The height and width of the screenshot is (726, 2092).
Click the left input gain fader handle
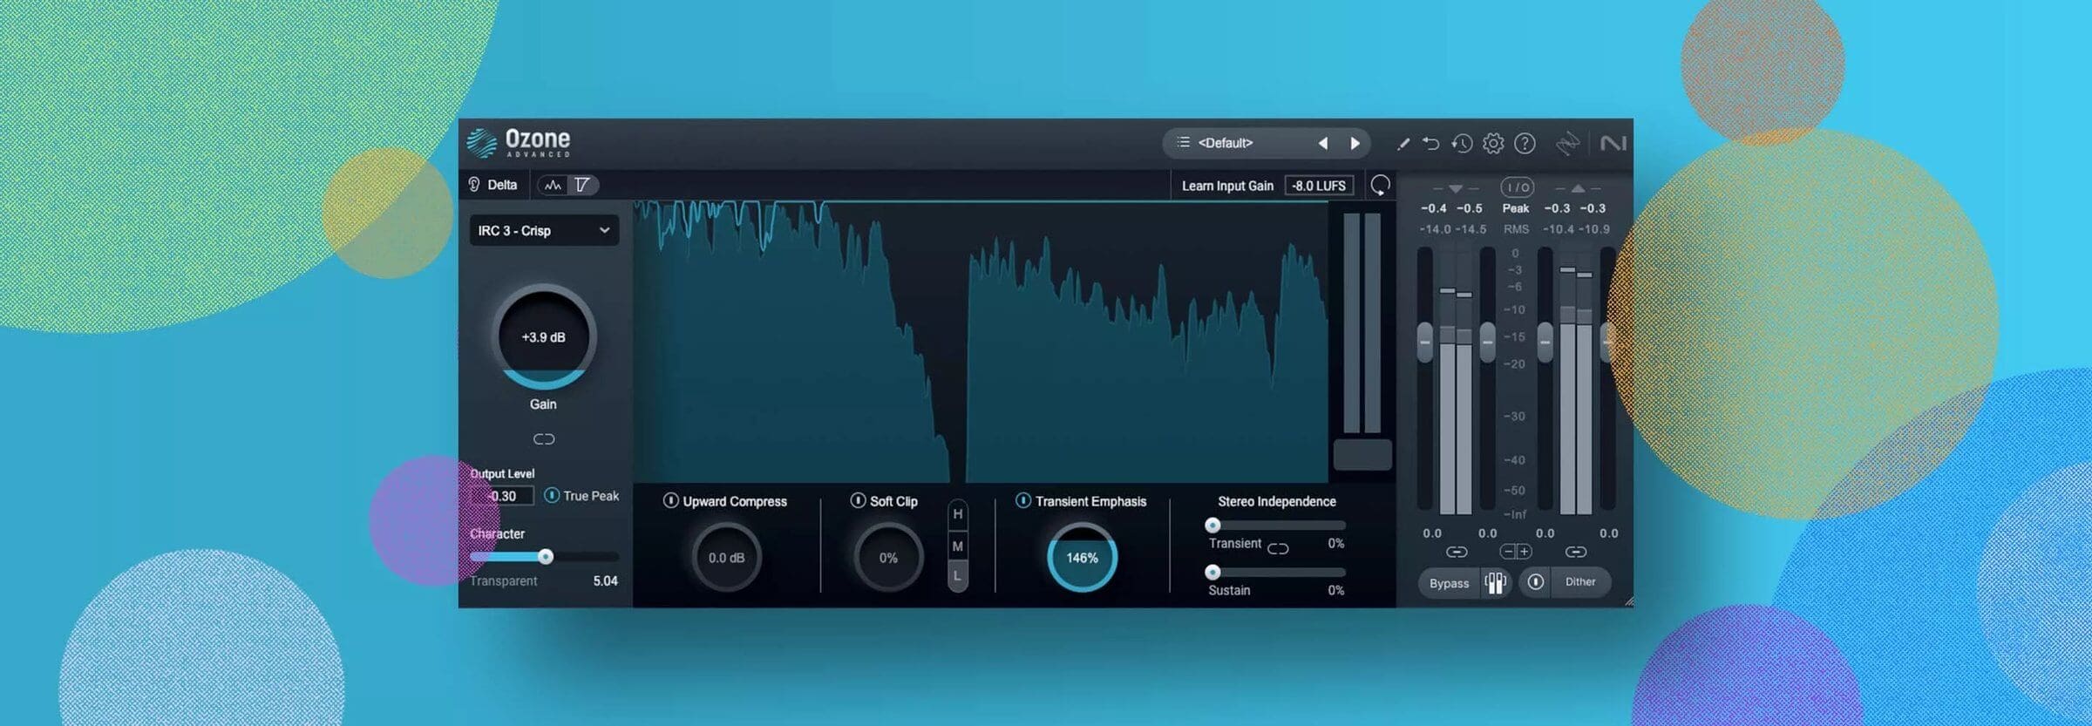click(1425, 342)
